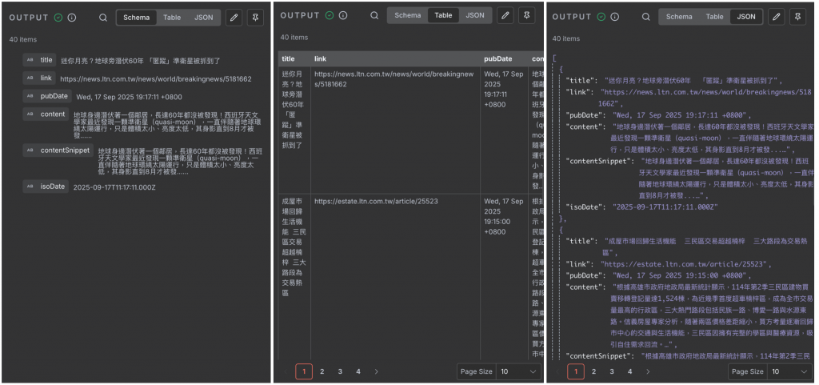Switch to the JSON tab in the middle panel
The width and height of the screenshot is (819, 385).
pyautogui.click(x=475, y=16)
